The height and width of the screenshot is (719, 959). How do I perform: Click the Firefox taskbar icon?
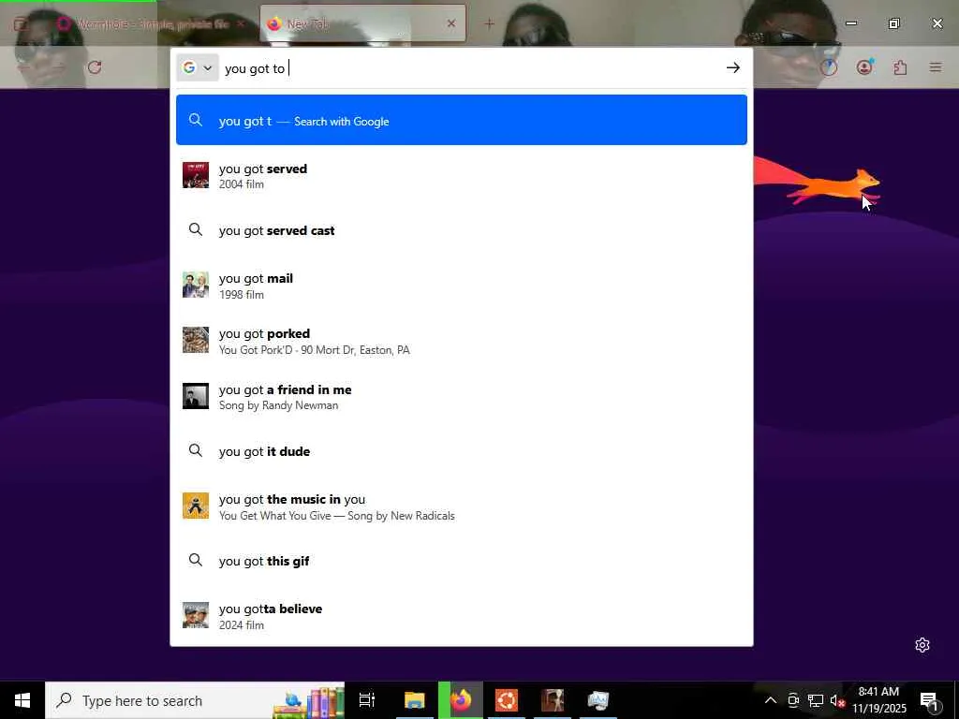coord(461,700)
